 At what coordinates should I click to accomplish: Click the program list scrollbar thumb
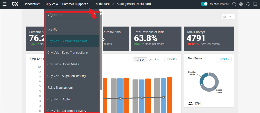click(x=101, y=52)
